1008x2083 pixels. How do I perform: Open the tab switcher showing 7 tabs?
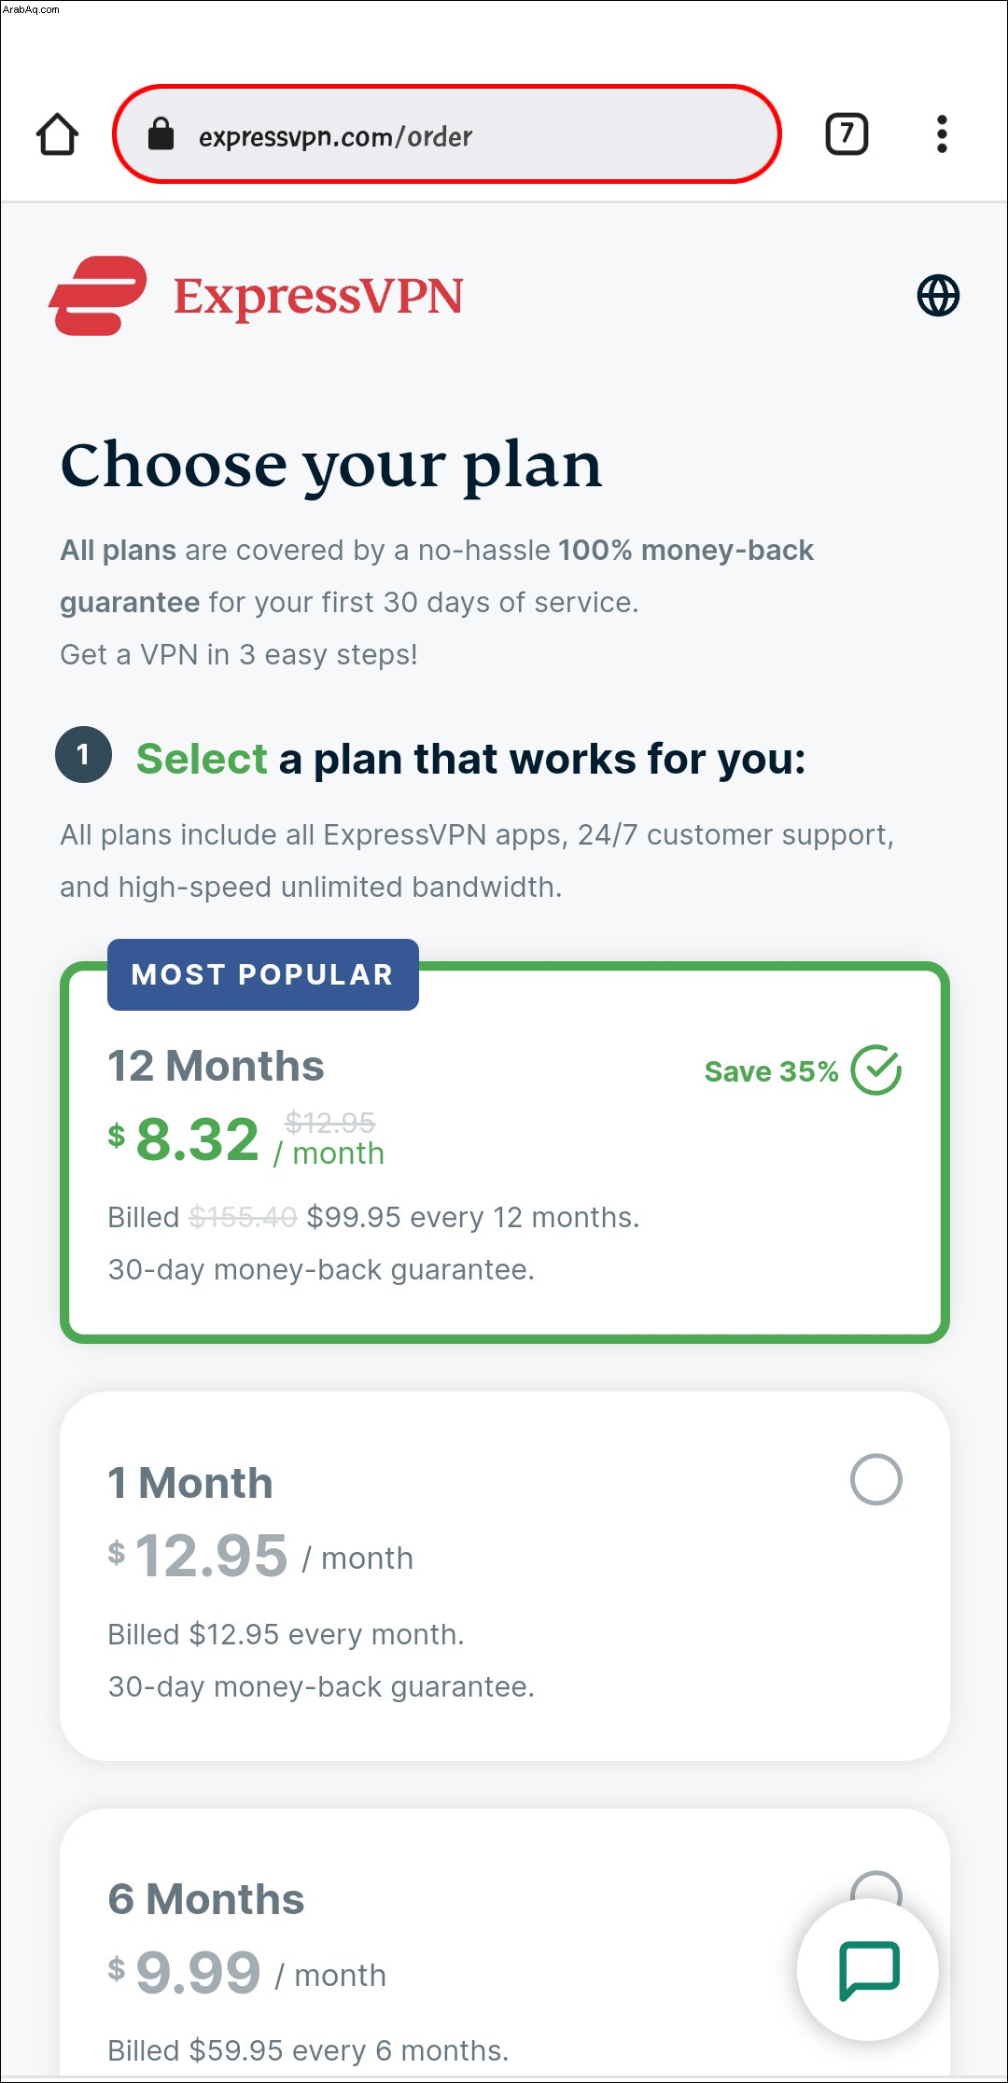(x=847, y=133)
